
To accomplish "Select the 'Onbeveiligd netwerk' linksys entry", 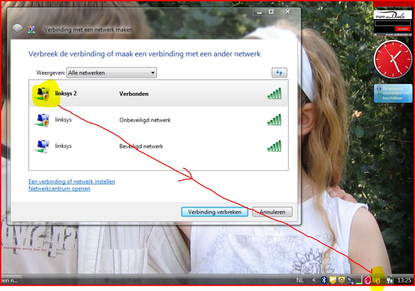I will 158,120.
